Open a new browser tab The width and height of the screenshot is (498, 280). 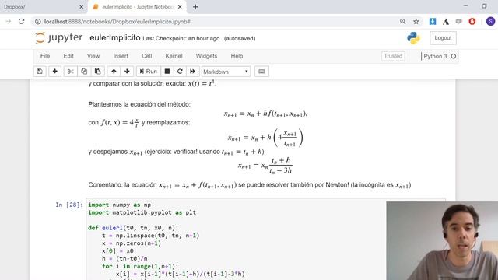click(x=195, y=7)
